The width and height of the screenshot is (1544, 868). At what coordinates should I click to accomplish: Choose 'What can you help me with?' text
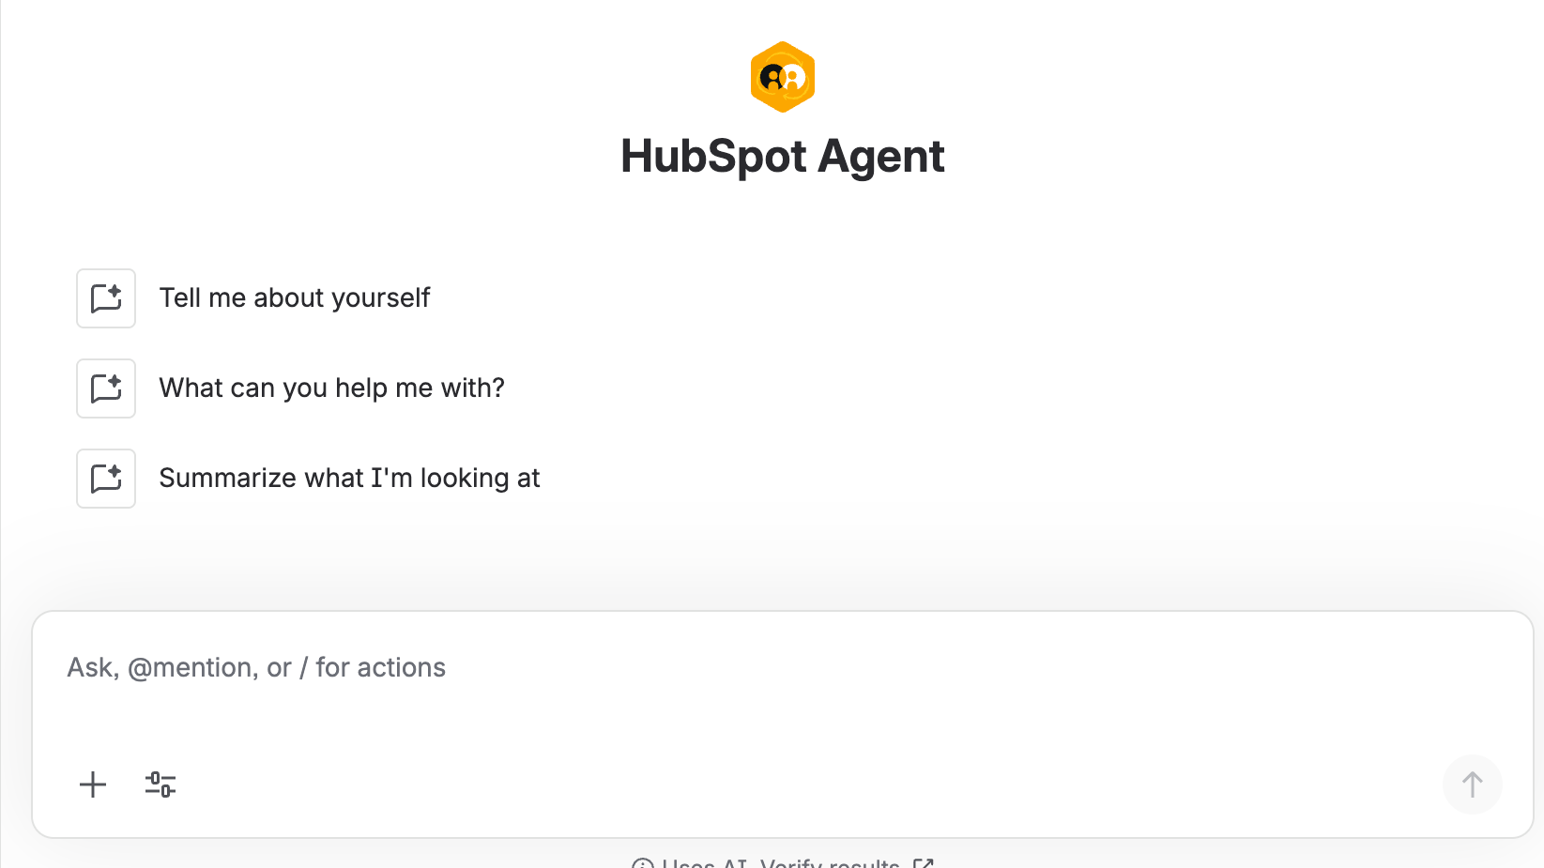(x=331, y=388)
